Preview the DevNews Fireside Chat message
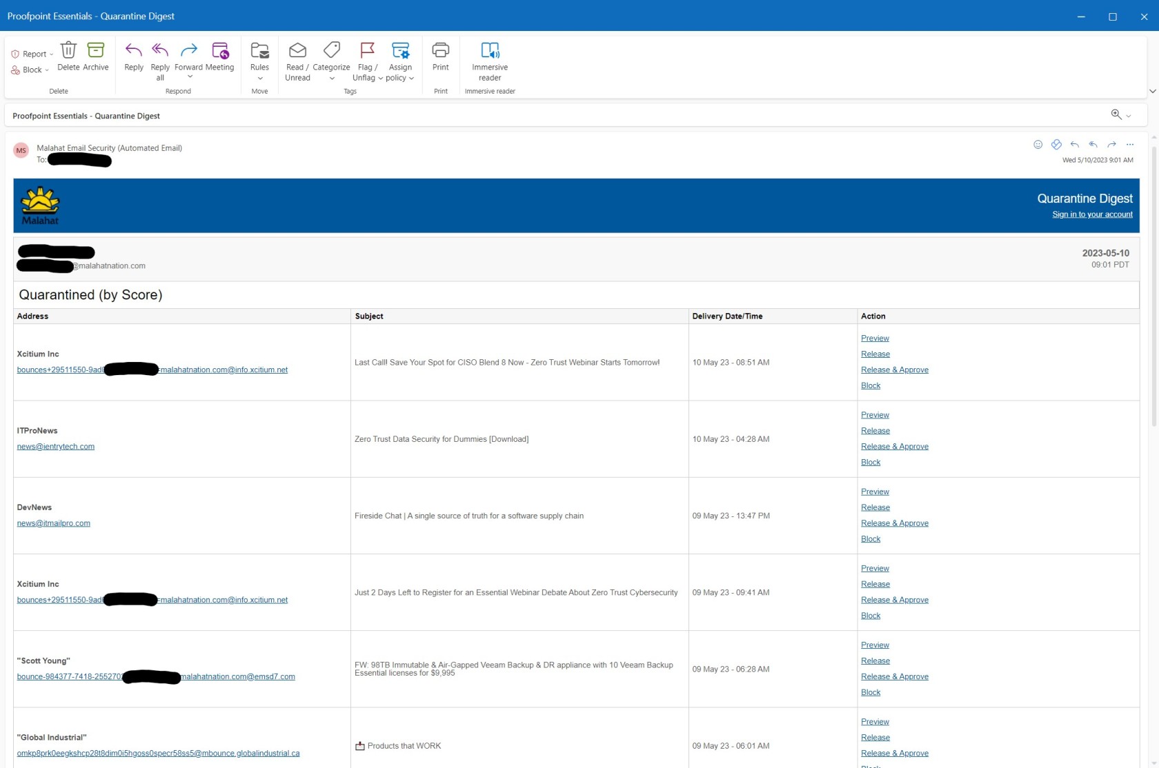The image size is (1159, 768). coord(875,492)
